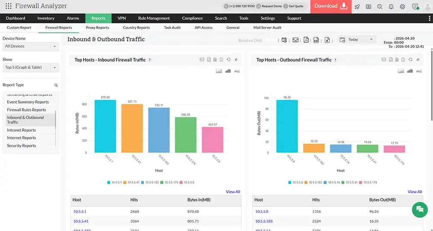Open host 10.5.5.41 link in Inbound table
Viewport: 433px width, 231px height.
pos(81,221)
